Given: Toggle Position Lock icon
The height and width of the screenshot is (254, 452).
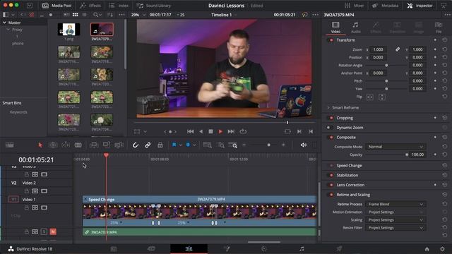Looking at the screenshot, I should pyautogui.click(x=160, y=145).
